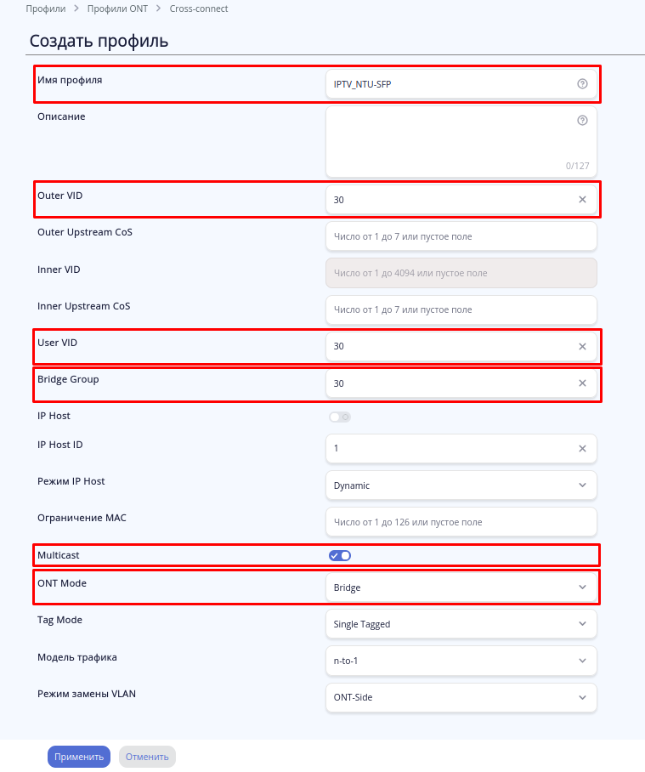Disable the Multicast switch
Screen dimensions: 645x772
pos(340,556)
